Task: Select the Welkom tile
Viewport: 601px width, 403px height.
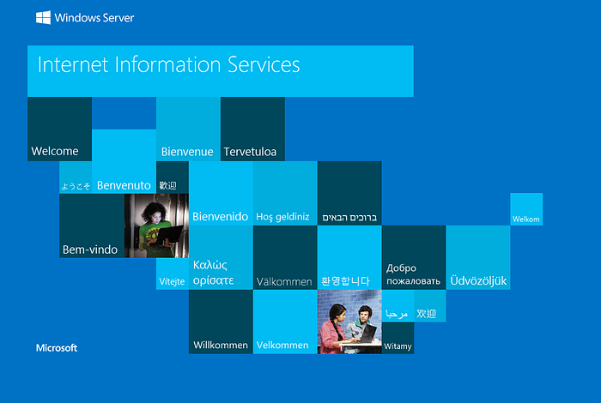Action: pyautogui.click(x=526, y=209)
